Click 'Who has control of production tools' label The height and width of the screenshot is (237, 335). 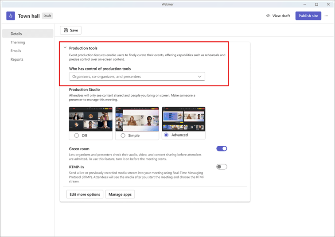100,69
